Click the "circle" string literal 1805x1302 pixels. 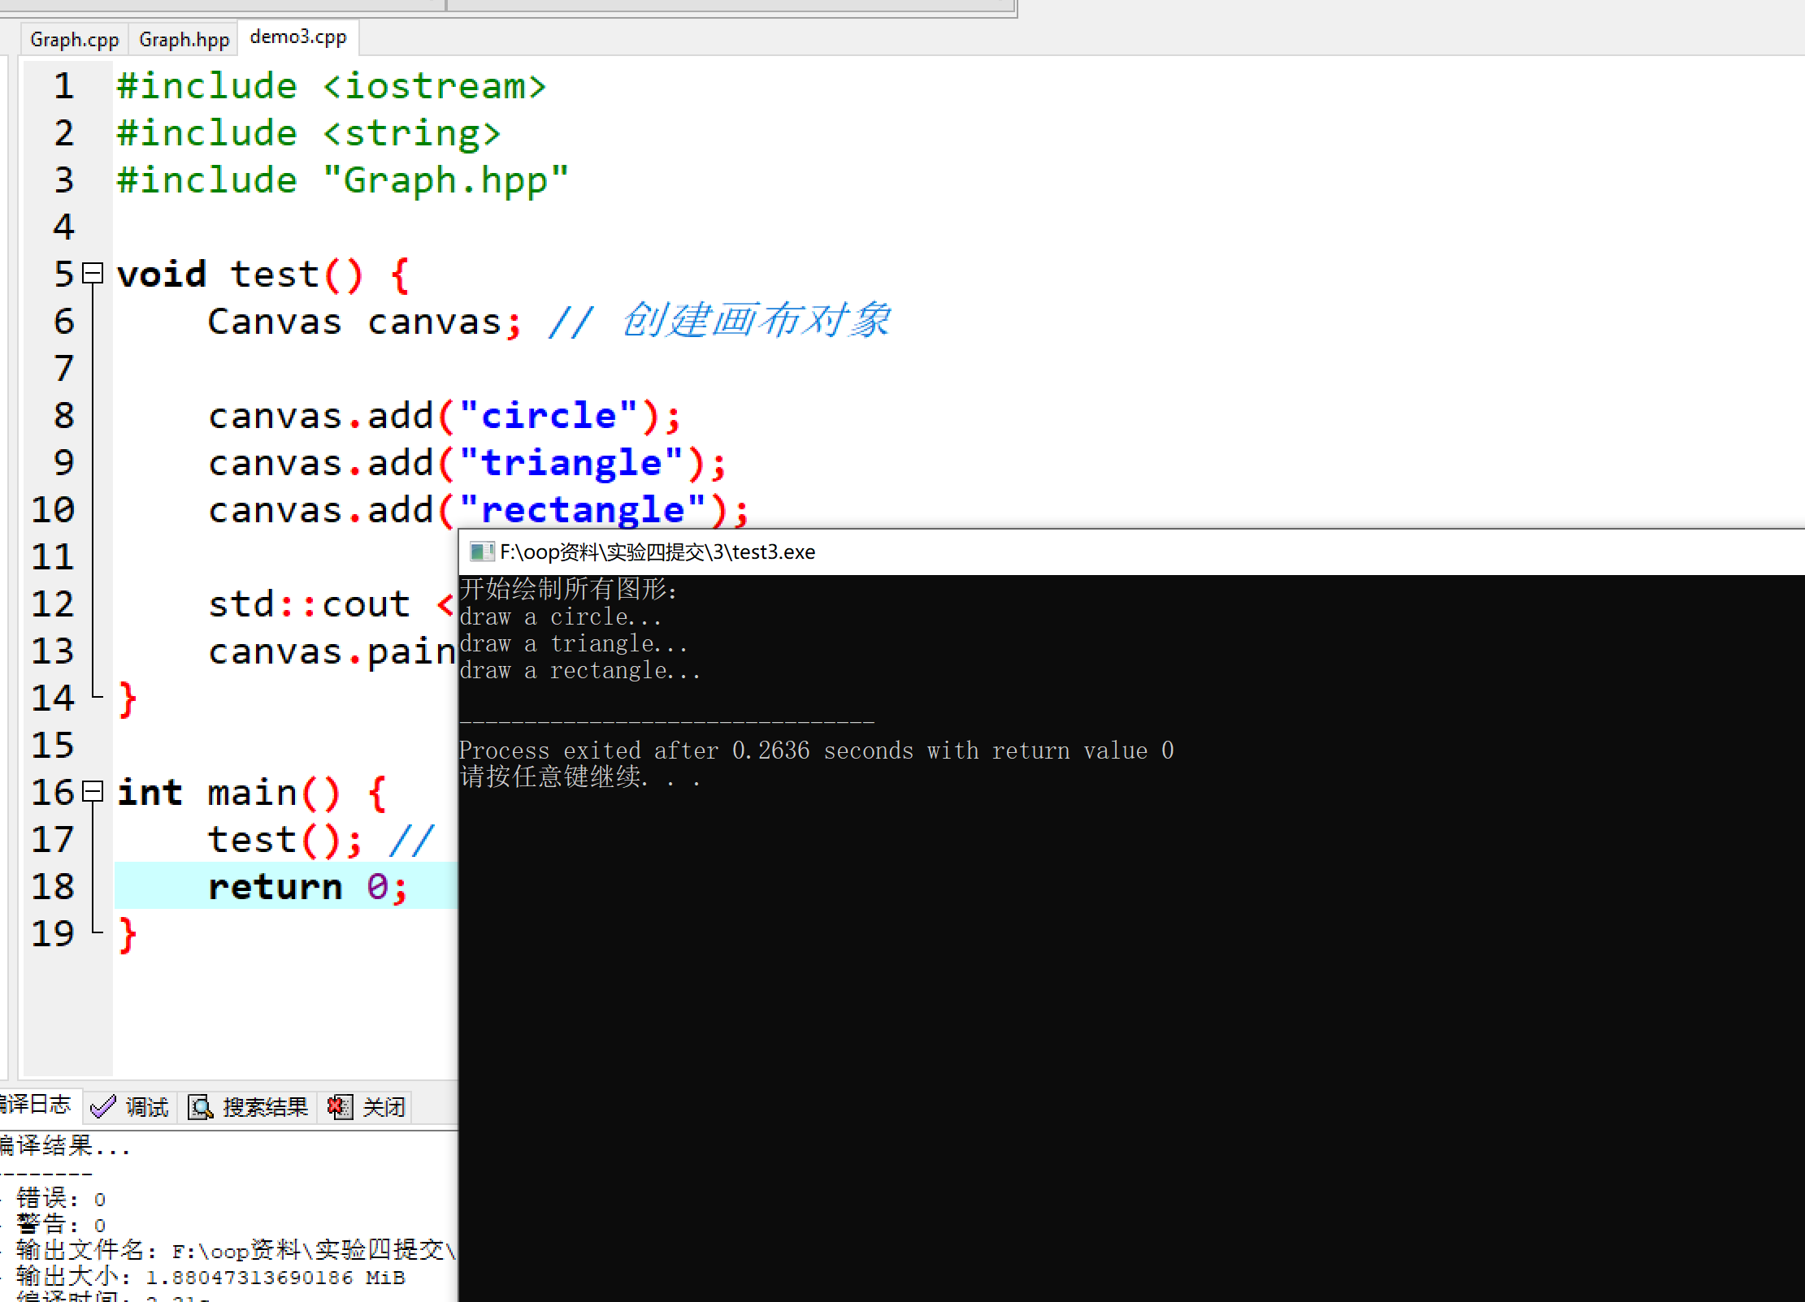[x=549, y=416]
